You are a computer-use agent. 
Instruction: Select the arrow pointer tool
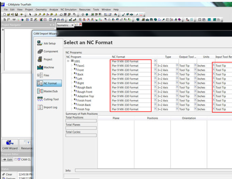click(x=30, y=14)
